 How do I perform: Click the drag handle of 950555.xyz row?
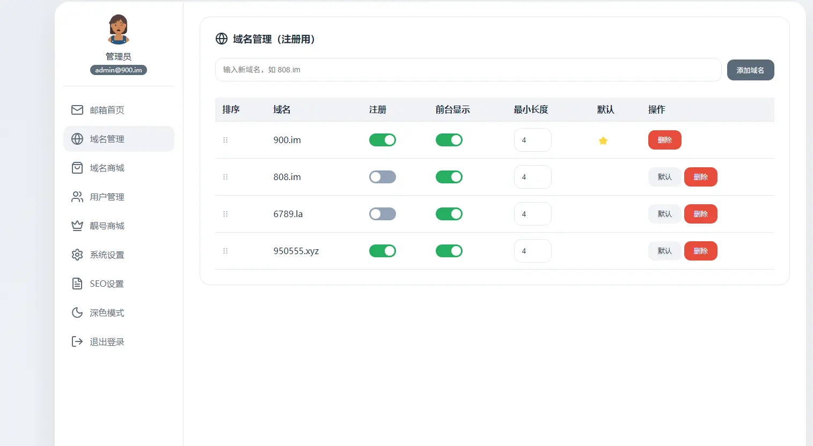225,251
